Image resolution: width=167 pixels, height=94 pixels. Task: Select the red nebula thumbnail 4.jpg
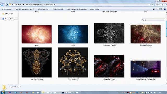pos(37,34)
